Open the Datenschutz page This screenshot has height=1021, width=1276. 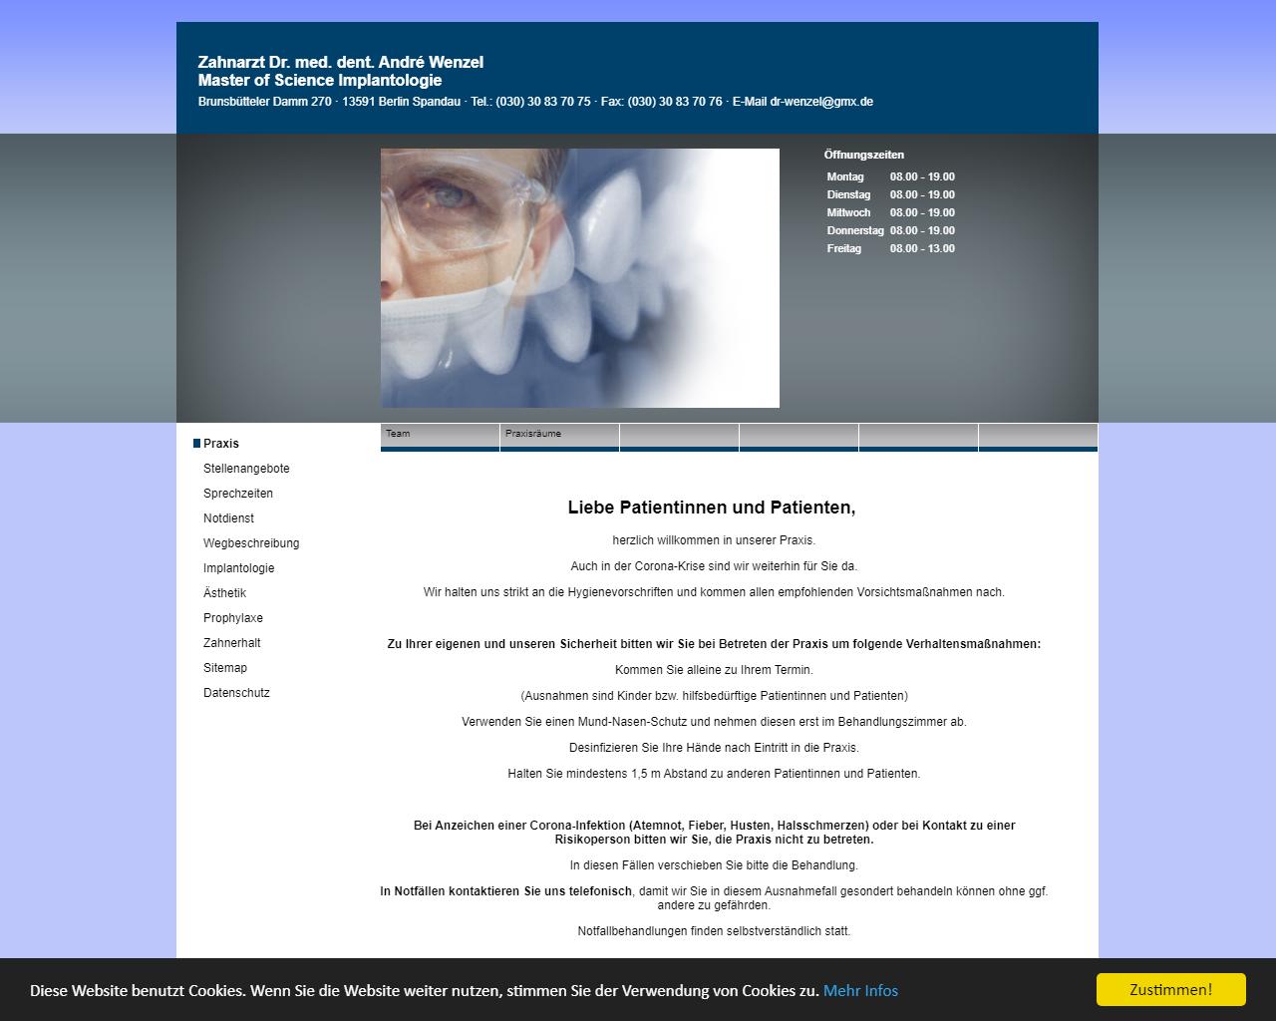[236, 693]
